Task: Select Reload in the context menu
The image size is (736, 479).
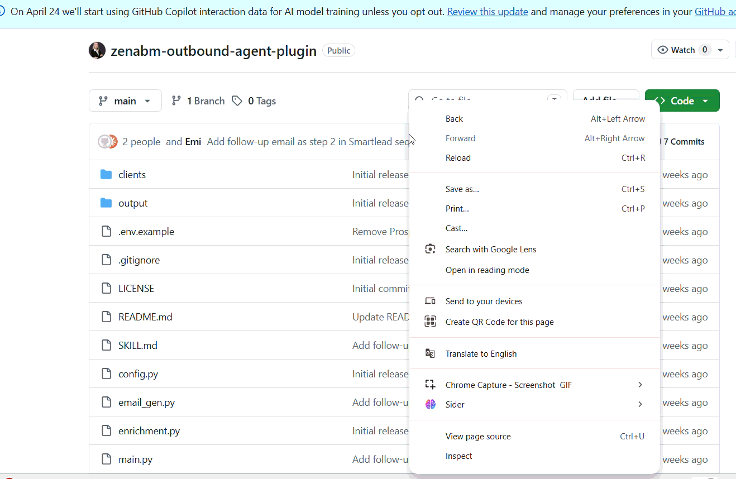Action: 535,158
